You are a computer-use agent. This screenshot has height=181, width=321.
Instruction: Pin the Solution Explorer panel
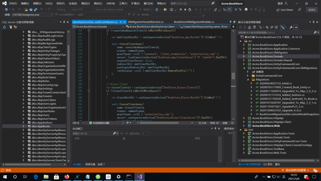pyautogui.click(x=313, y=22)
